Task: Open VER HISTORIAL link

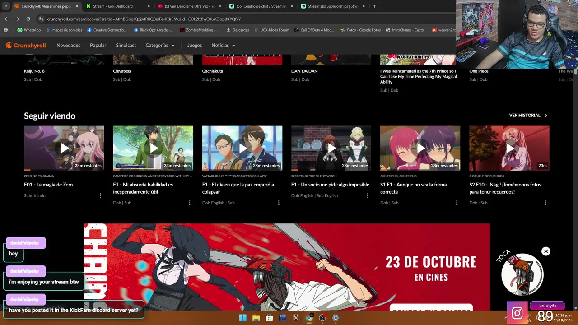Action: click(x=528, y=116)
